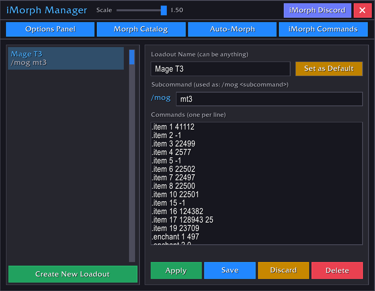Click the Scale value 1.50
Viewport: 375px width, 291px height.
click(x=177, y=10)
